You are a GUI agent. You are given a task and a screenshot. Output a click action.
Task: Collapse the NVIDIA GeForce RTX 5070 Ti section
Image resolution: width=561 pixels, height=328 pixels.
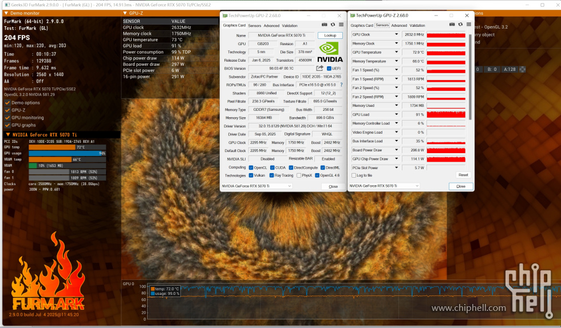[x=7, y=135]
